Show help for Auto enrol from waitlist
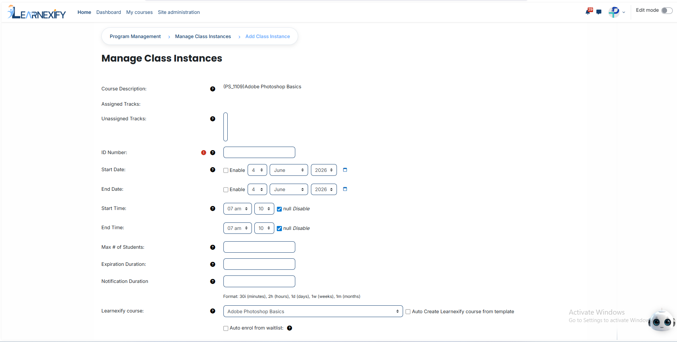Viewport: 677px width, 342px height. point(290,328)
